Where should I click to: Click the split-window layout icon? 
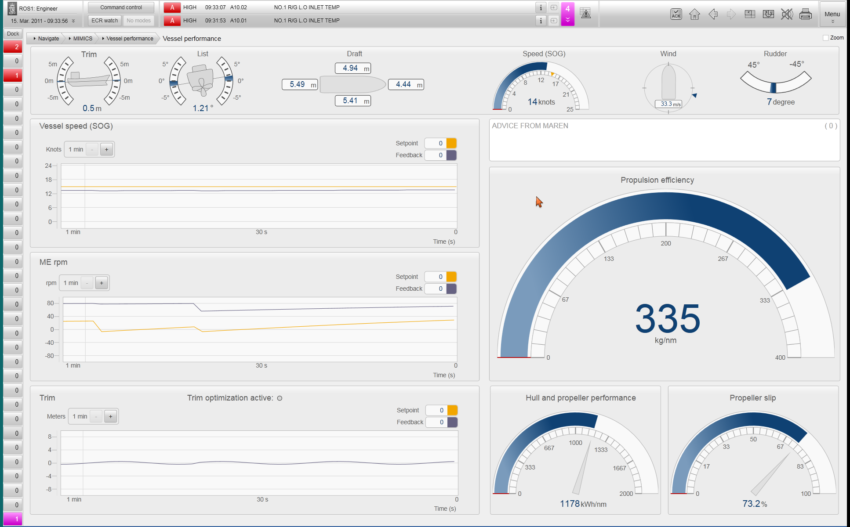coord(750,14)
